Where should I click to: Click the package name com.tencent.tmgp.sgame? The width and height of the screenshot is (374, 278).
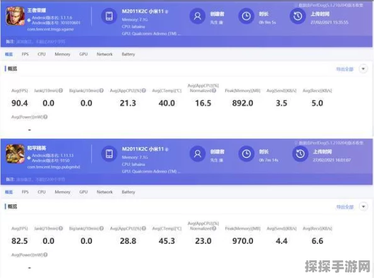coord(50,29)
